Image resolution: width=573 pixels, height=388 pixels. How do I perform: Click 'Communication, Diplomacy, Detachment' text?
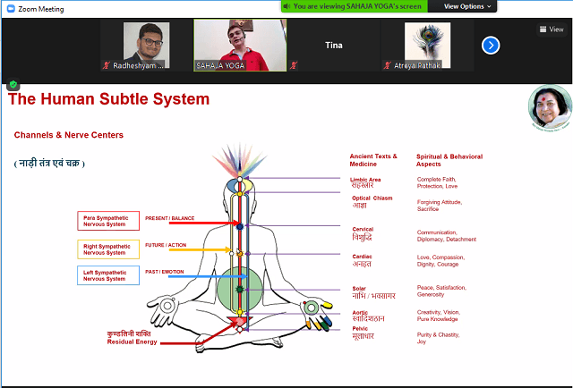pyautogui.click(x=447, y=236)
